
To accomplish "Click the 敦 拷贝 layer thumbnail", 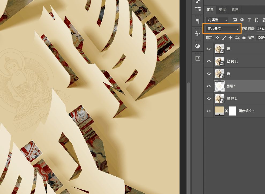I will click(219, 61).
